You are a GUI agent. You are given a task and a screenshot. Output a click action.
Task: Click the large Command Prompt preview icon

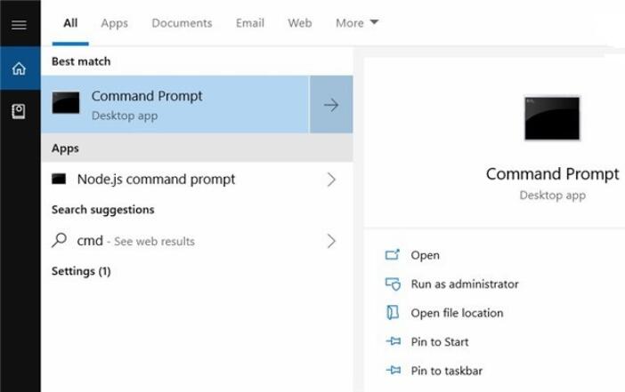point(552,119)
